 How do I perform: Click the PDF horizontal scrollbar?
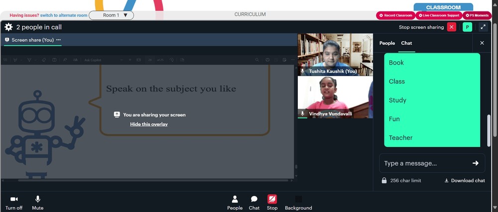(x=153, y=180)
